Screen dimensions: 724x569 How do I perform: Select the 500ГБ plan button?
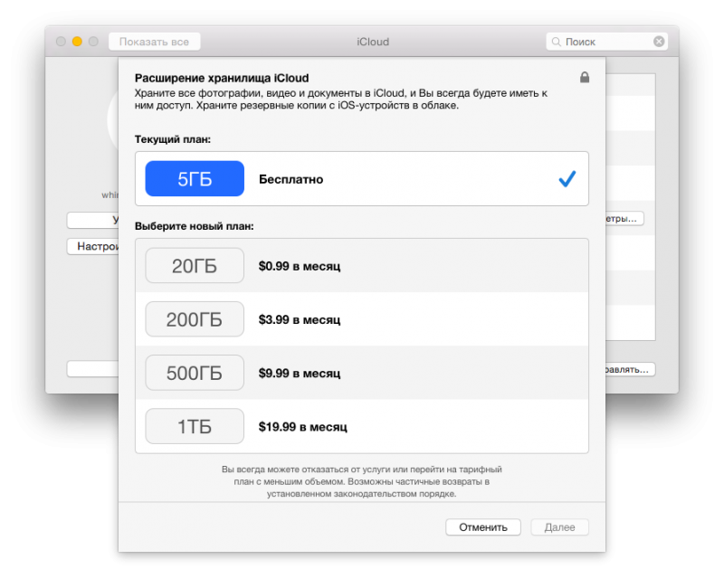coord(195,373)
